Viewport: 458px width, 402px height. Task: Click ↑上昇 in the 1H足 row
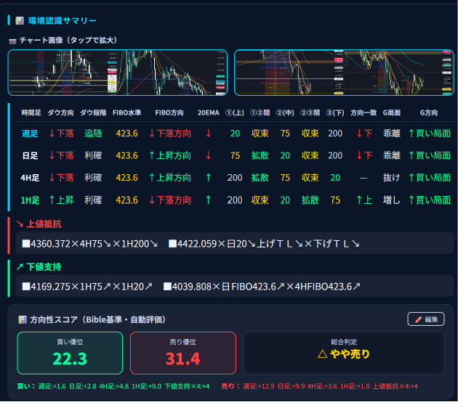pos(61,200)
